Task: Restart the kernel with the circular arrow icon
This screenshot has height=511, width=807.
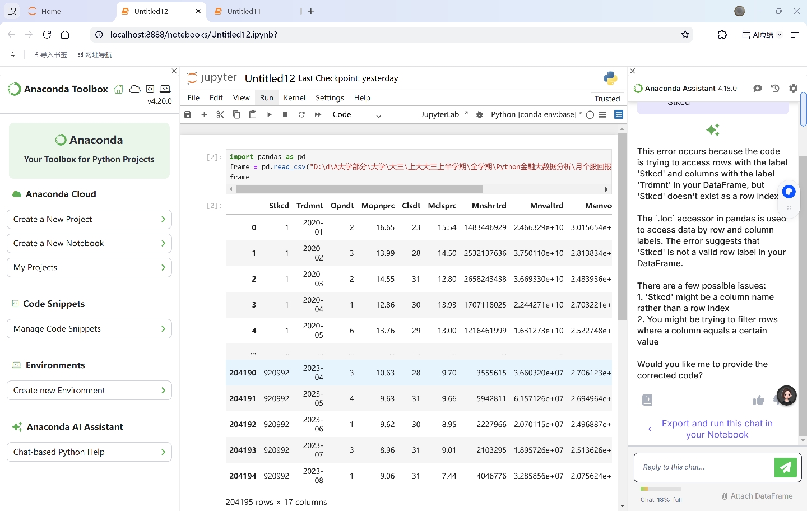Action: 302,114
